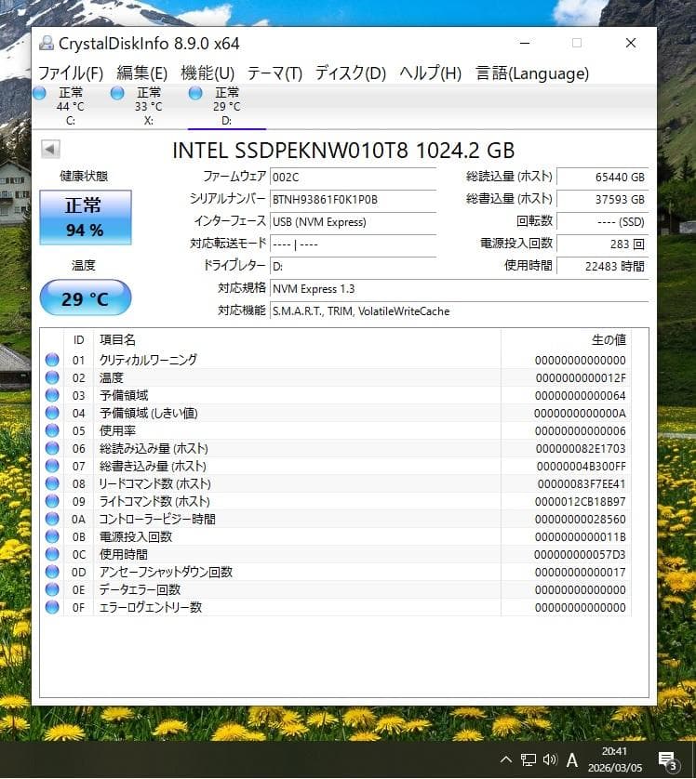Select the D: drive tab at 29 °C

[x=226, y=106]
